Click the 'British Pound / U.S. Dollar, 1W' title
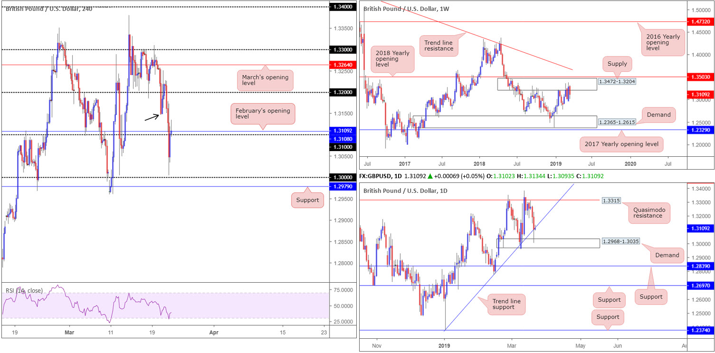Screen dimensions: 715x353 (x=406, y=9)
